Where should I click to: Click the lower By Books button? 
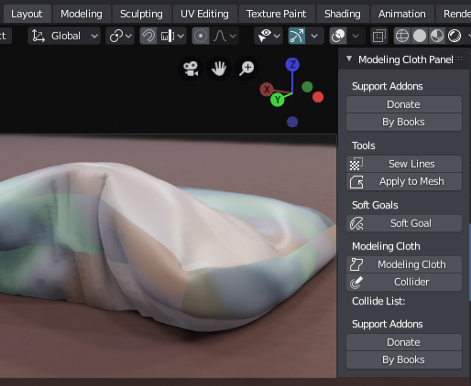point(404,360)
